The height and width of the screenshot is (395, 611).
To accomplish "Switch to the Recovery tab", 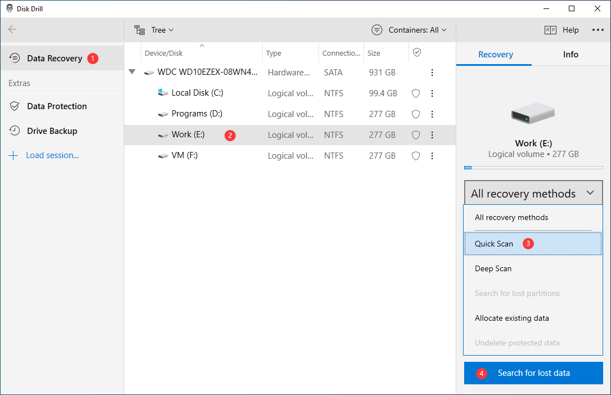I will tap(495, 55).
